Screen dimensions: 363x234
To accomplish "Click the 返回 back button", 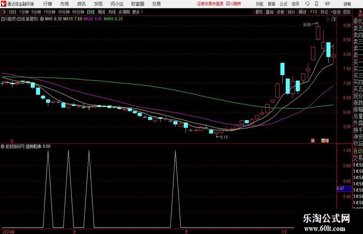I will pyautogui.click(x=346, y=12).
